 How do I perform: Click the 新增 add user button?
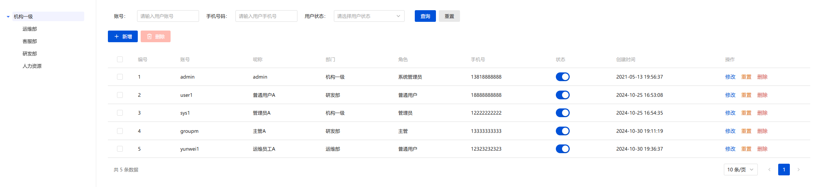click(x=122, y=36)
